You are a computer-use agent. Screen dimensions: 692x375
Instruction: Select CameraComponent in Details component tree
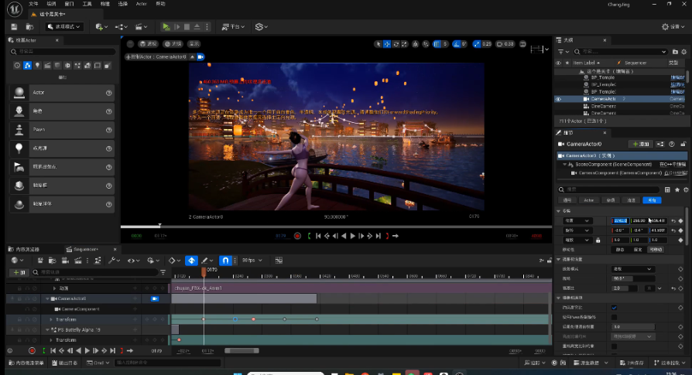620,173
